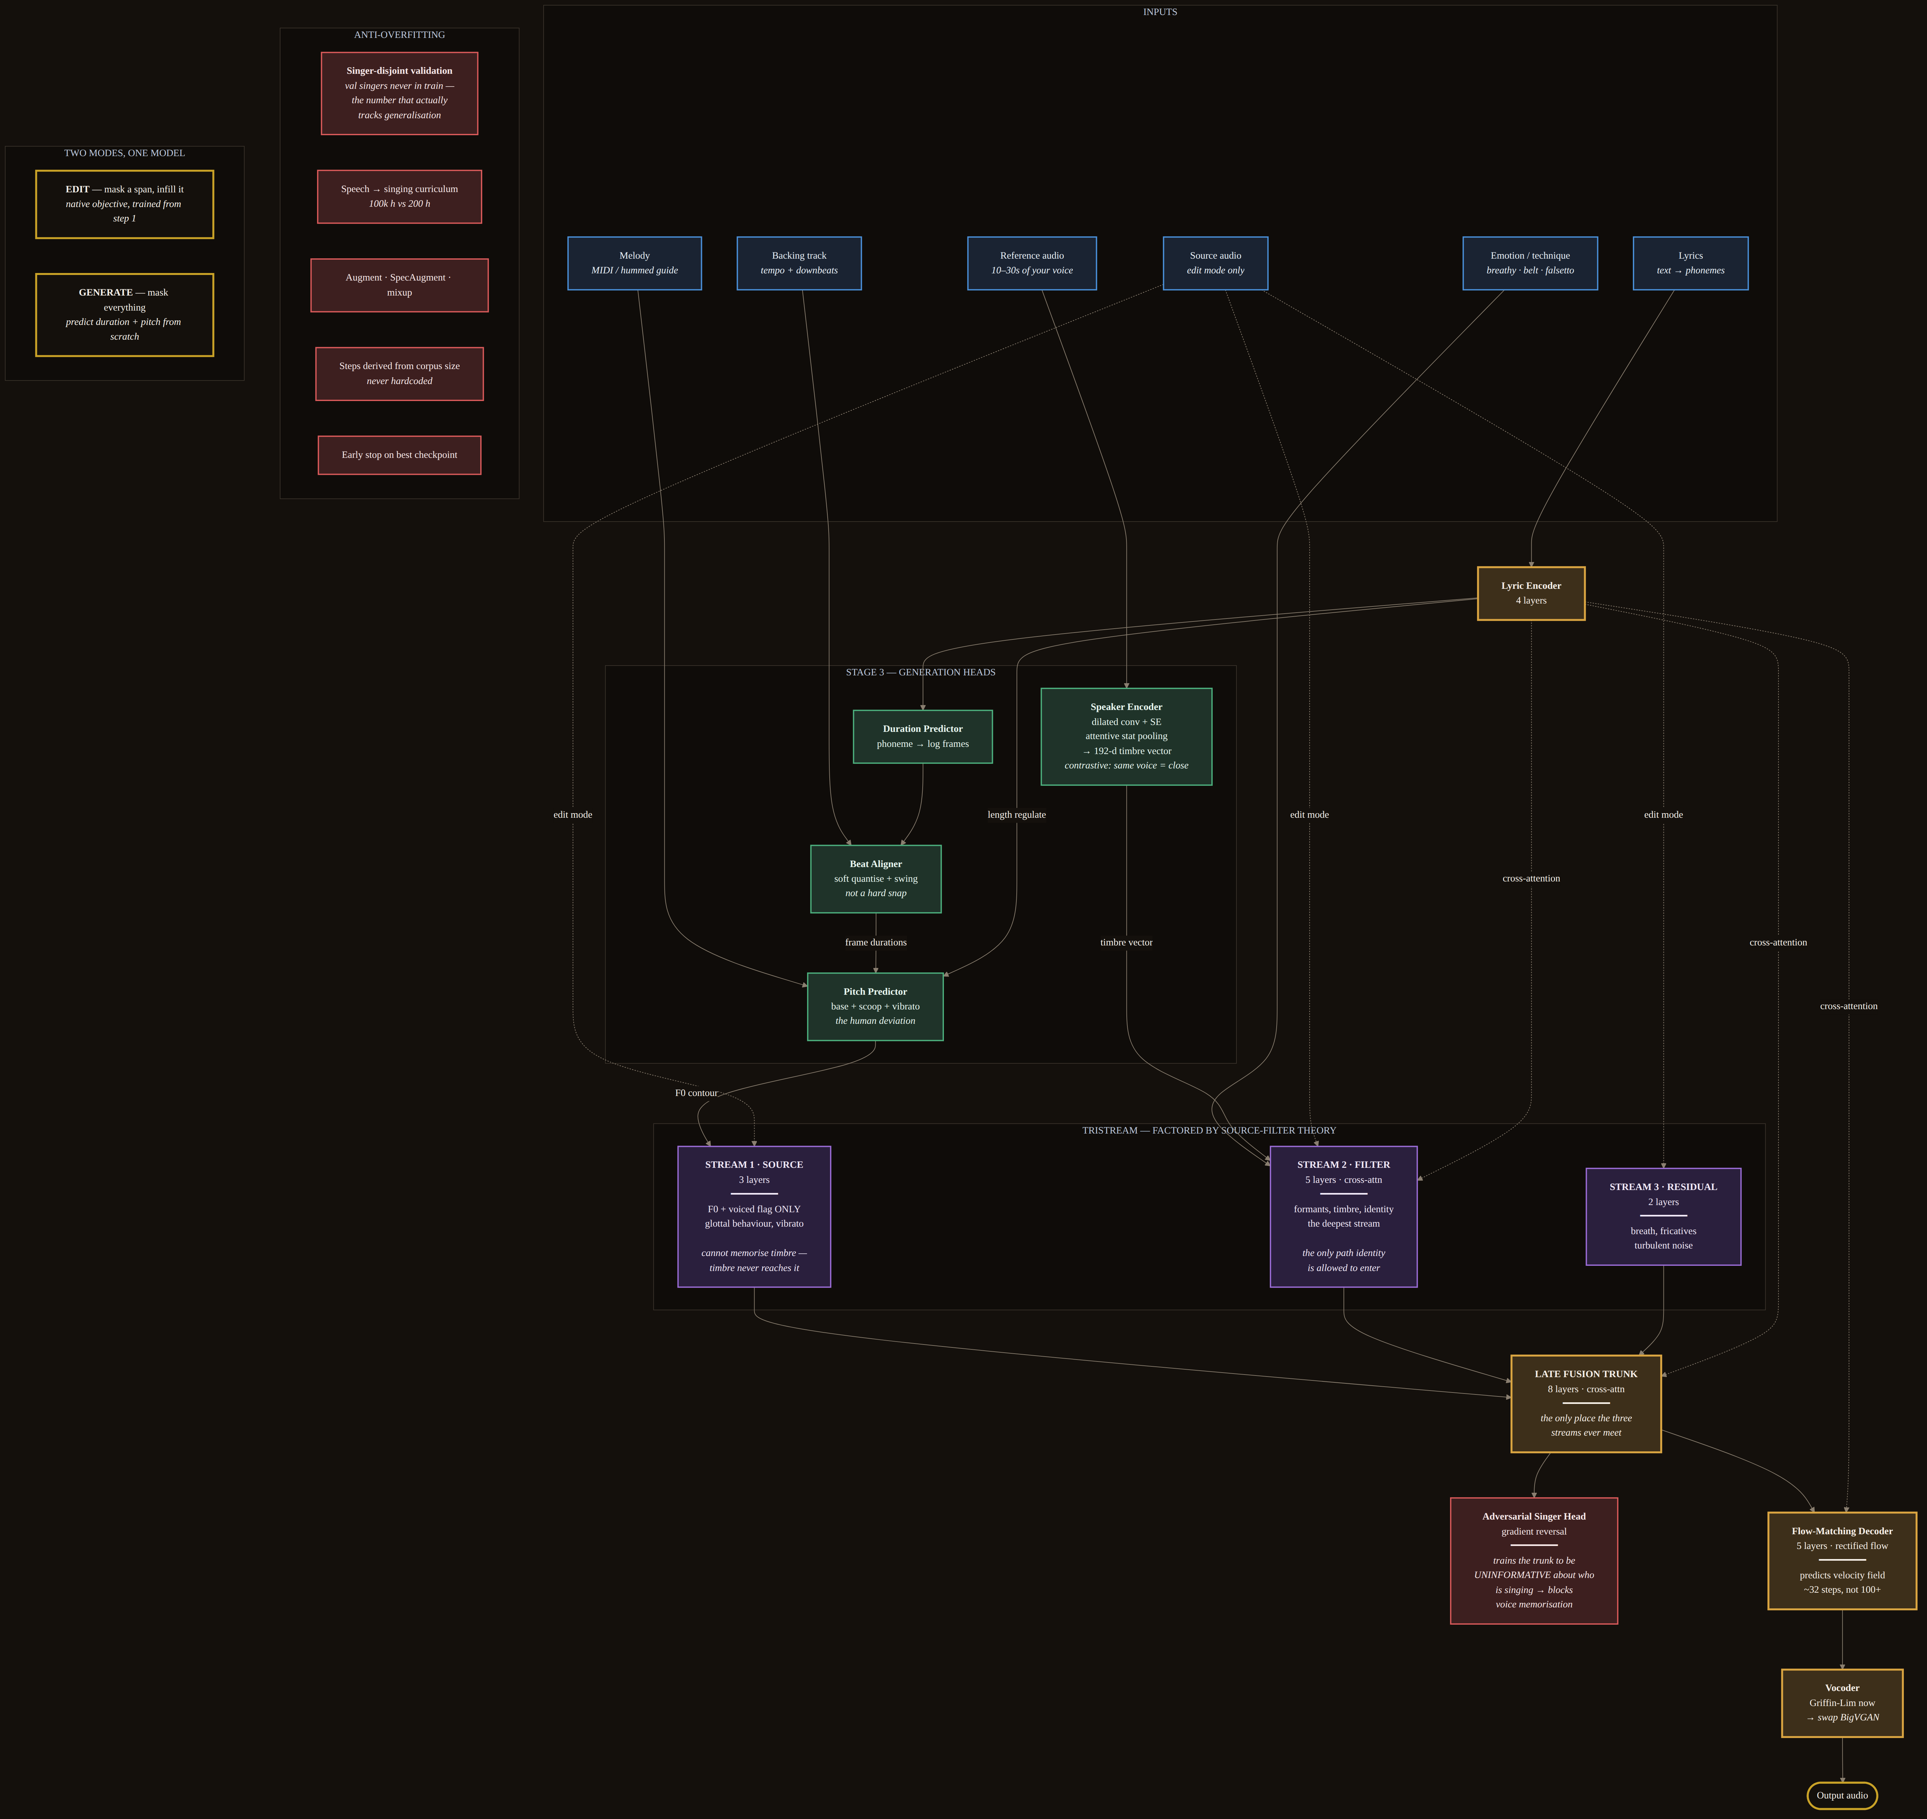Click the 'F0 contour' edge label
This screenshot has height=1819, width=1927.
tap(697, 1093)
